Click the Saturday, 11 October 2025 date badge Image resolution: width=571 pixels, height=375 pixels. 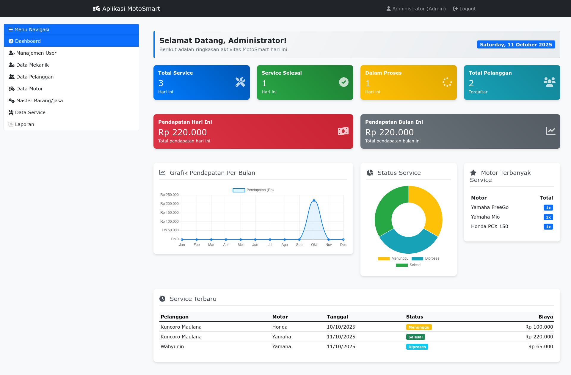coord(516,45)
